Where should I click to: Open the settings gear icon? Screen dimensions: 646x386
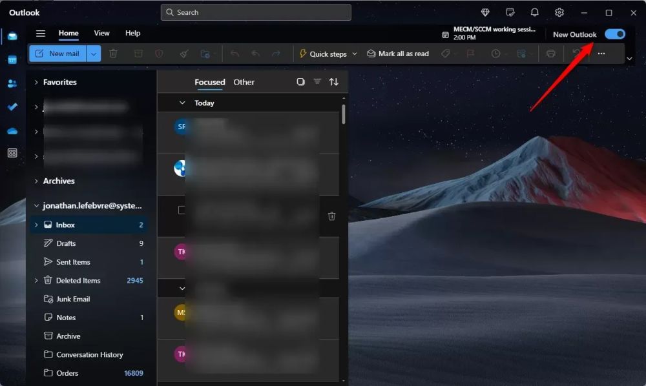[x=559, y=12]
